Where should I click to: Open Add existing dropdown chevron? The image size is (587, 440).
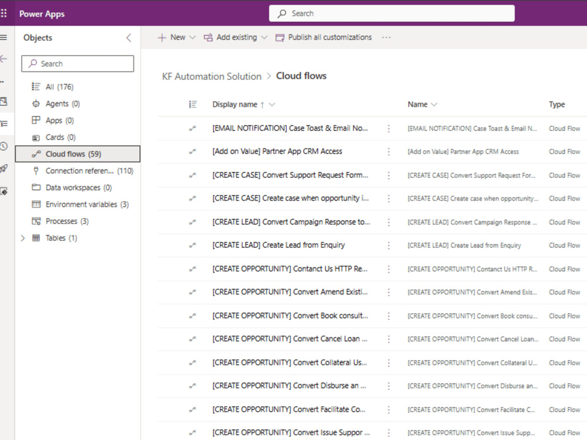[x=264, y=38]
